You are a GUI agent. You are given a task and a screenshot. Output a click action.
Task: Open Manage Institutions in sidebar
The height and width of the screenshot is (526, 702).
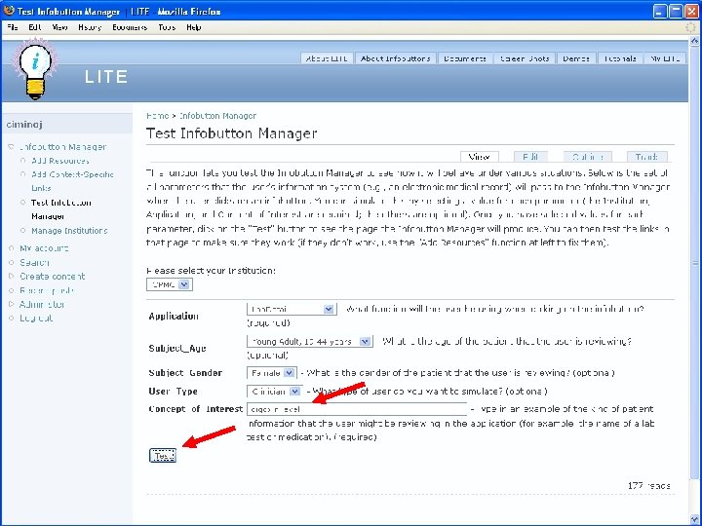(x=69, y=230)
